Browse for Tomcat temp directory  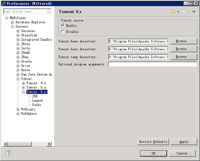(x=184, y=57)
